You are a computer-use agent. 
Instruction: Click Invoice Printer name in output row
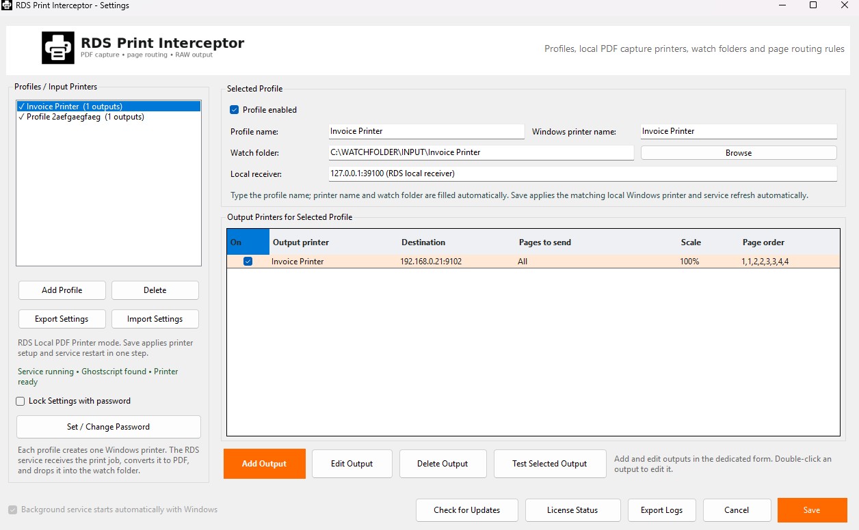pos(298,262)
